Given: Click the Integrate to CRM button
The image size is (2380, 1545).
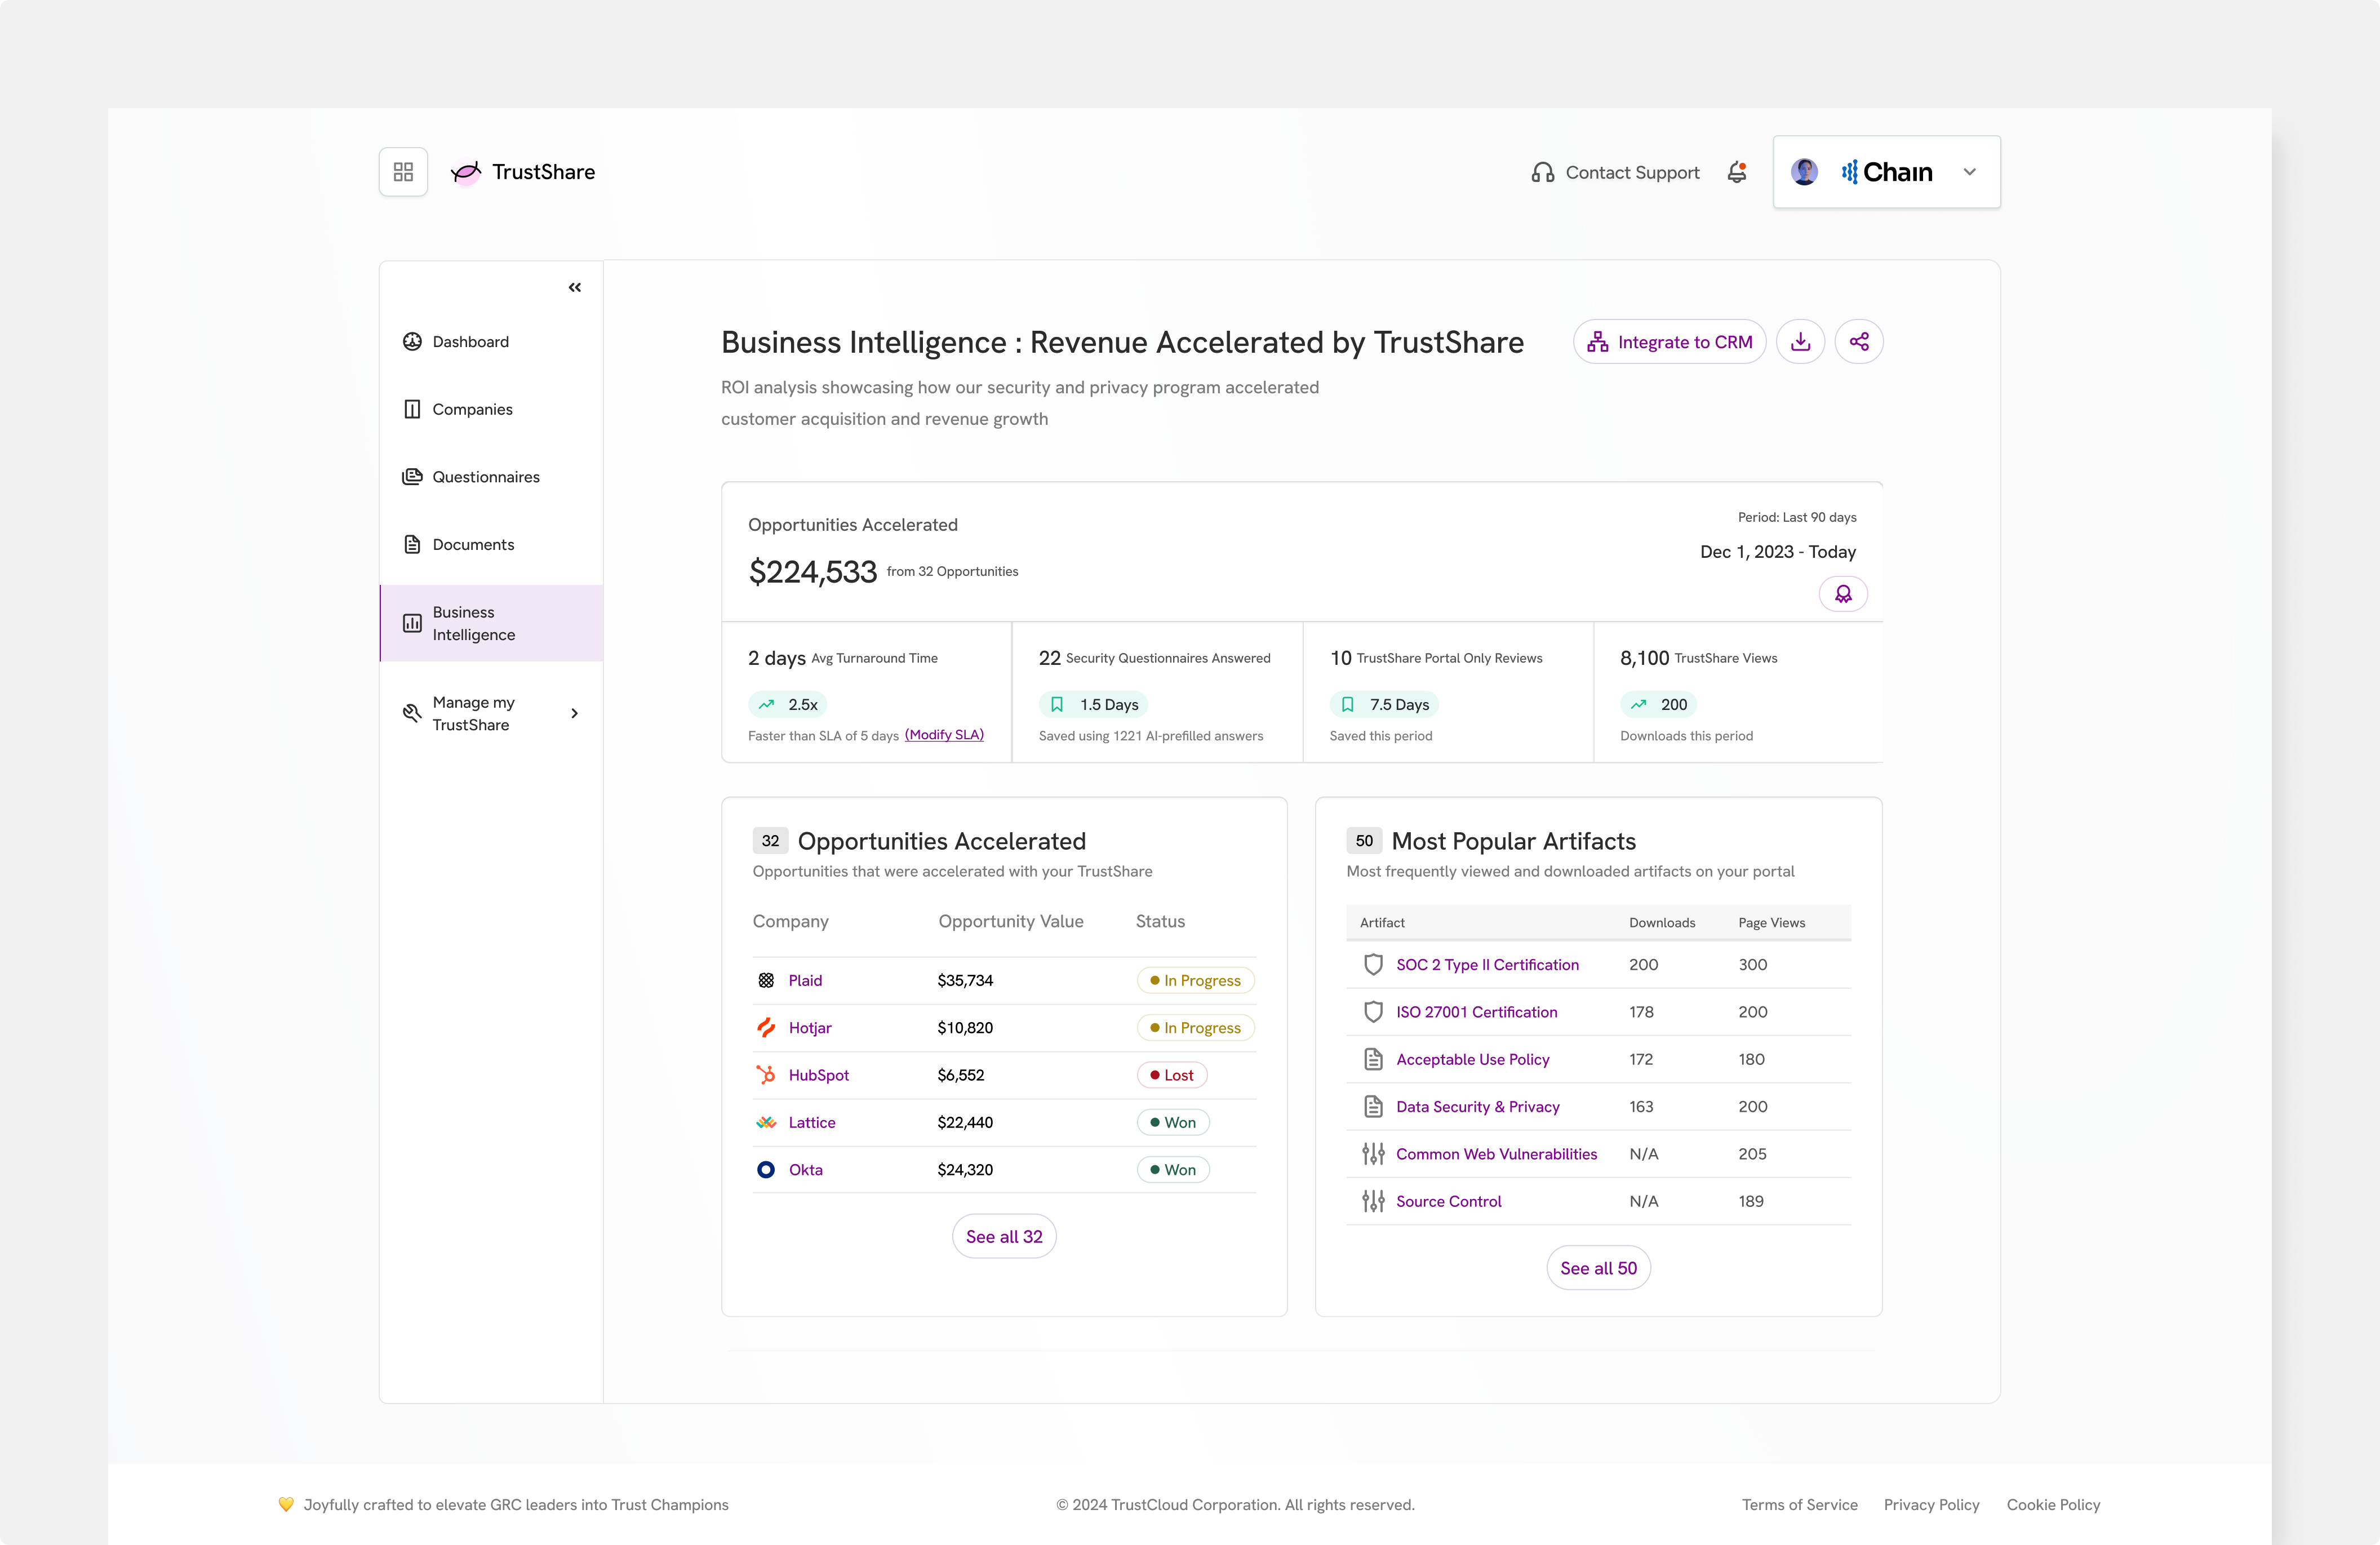Looking at the screenshot, I should tap(1669, 342).
